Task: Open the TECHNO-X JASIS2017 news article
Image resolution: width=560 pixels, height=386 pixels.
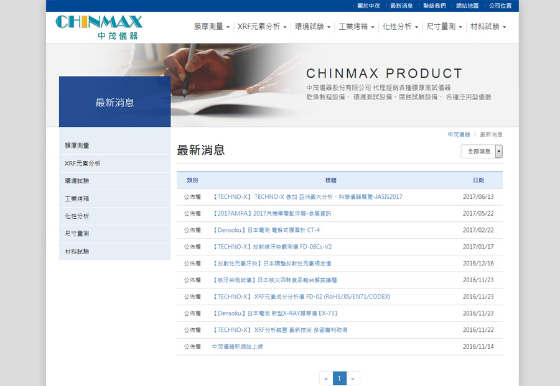Action: 307,196
